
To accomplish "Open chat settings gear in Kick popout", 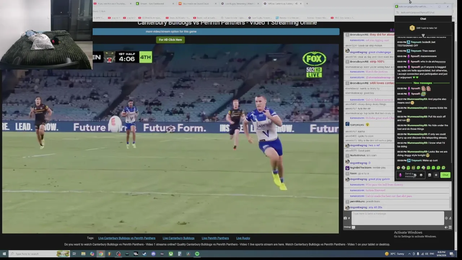I will click(436, 175).
